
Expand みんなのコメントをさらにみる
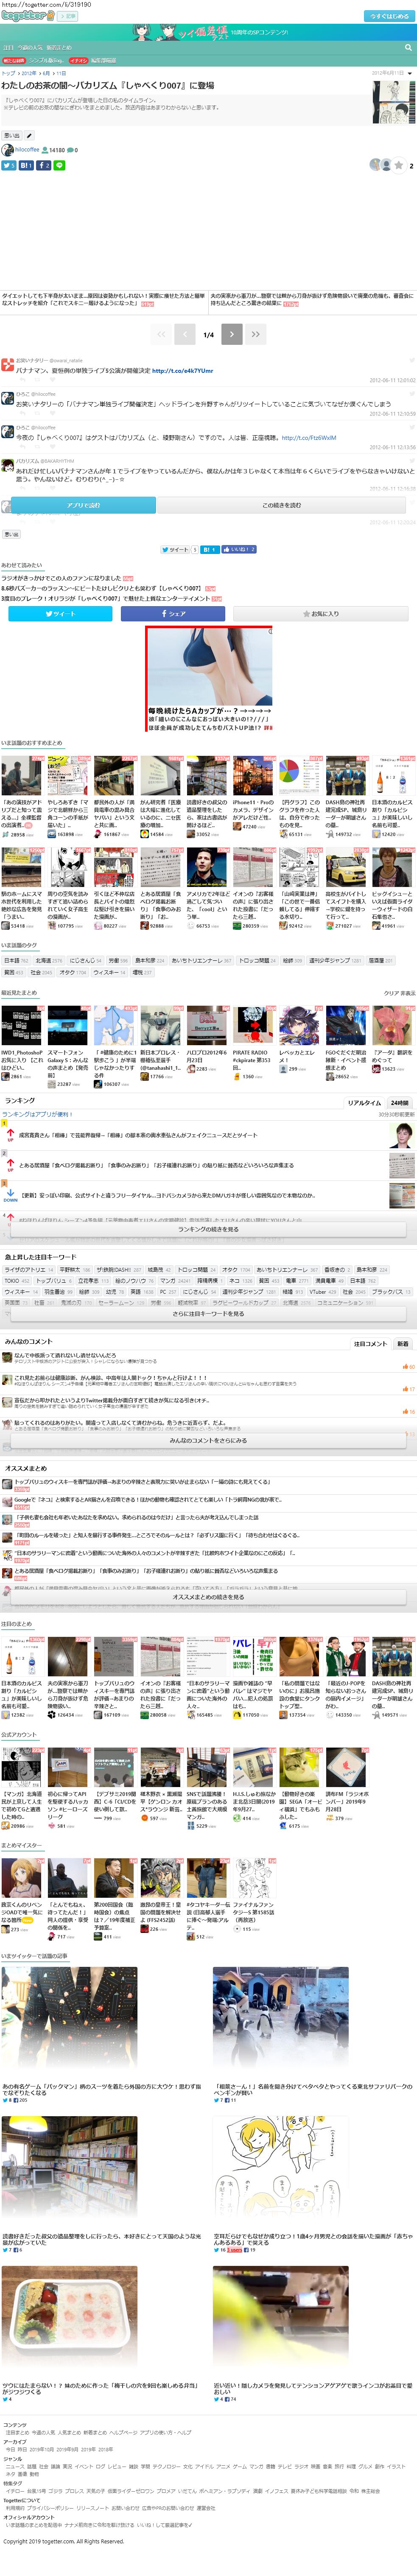(x=208, y=1441)
